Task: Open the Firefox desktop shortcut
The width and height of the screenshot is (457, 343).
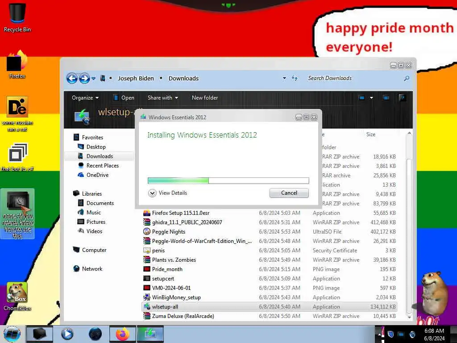Action: [17, 65]
